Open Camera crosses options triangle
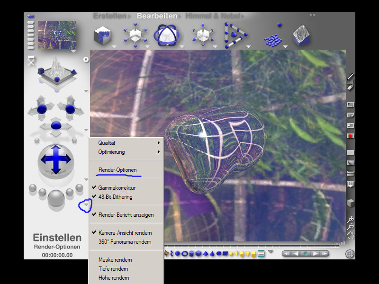This screenshot has height=284, width=379. [x=86, y=130]
